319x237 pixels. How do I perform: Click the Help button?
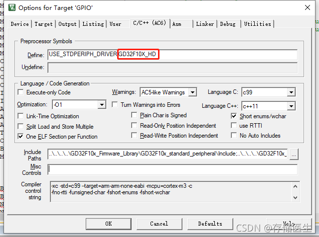pyautogui.click(x=289, y=224)
